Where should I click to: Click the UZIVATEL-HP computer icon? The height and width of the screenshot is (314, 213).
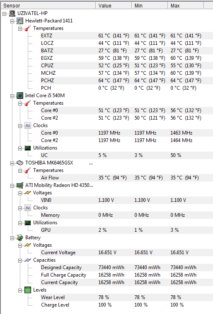(12, 13)
